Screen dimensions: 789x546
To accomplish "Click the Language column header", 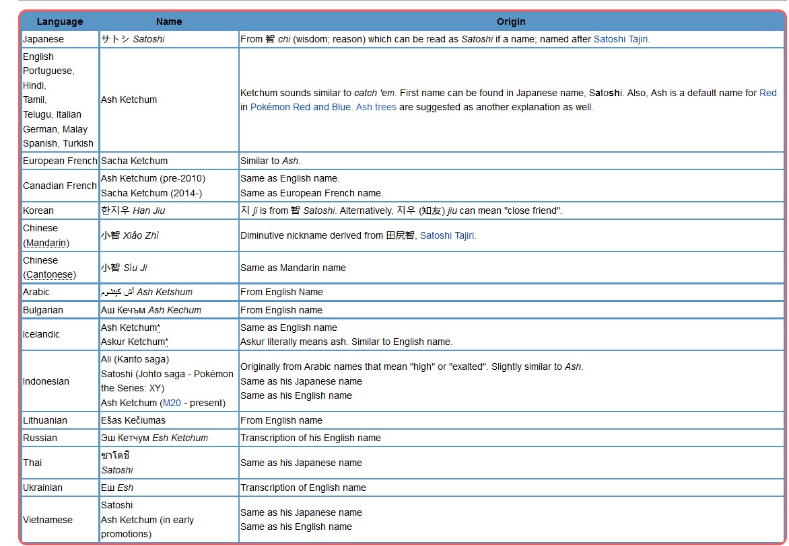I will [x=60, y=22].
